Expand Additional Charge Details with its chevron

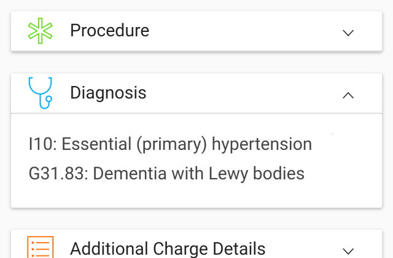(x=348, y=250)
